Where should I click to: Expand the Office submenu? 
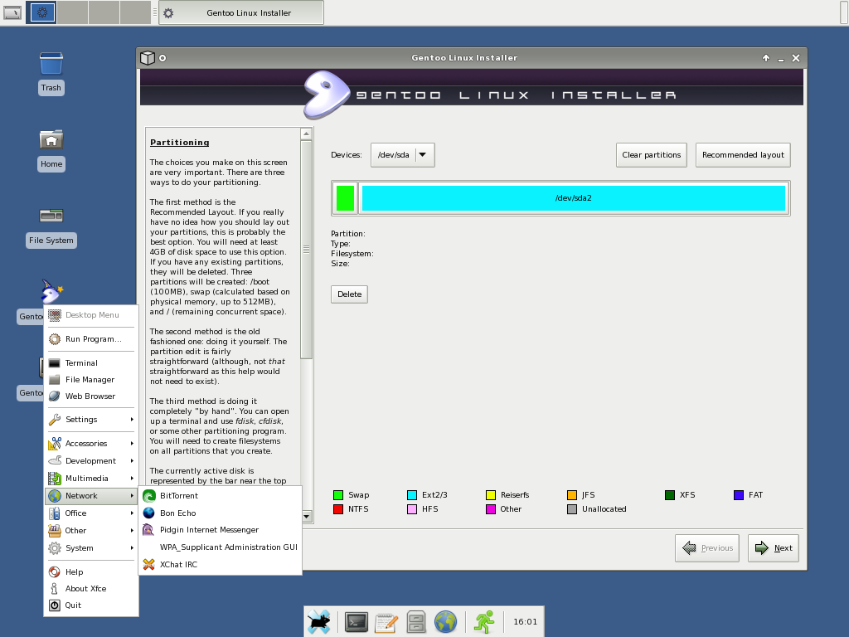coord(90,513)
